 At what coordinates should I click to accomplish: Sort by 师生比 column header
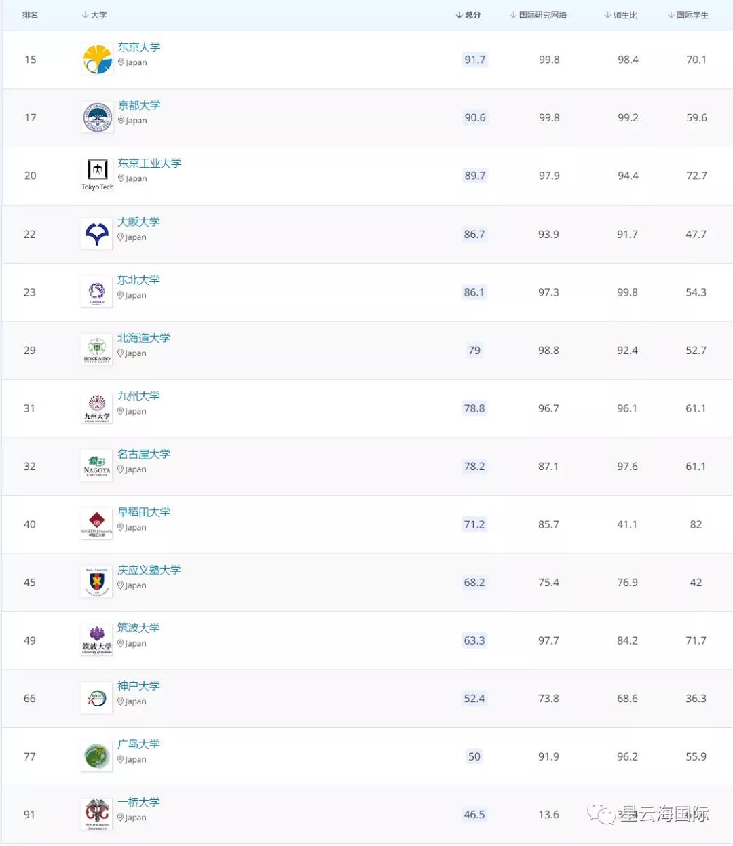[x=621, y=15]
